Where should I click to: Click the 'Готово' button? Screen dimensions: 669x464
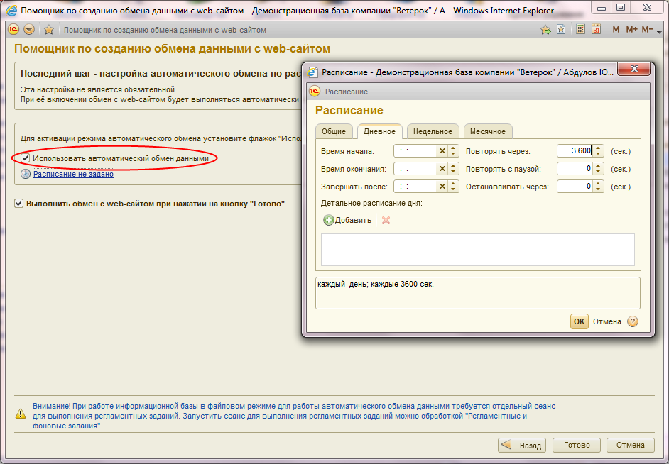tap(577, 446)
